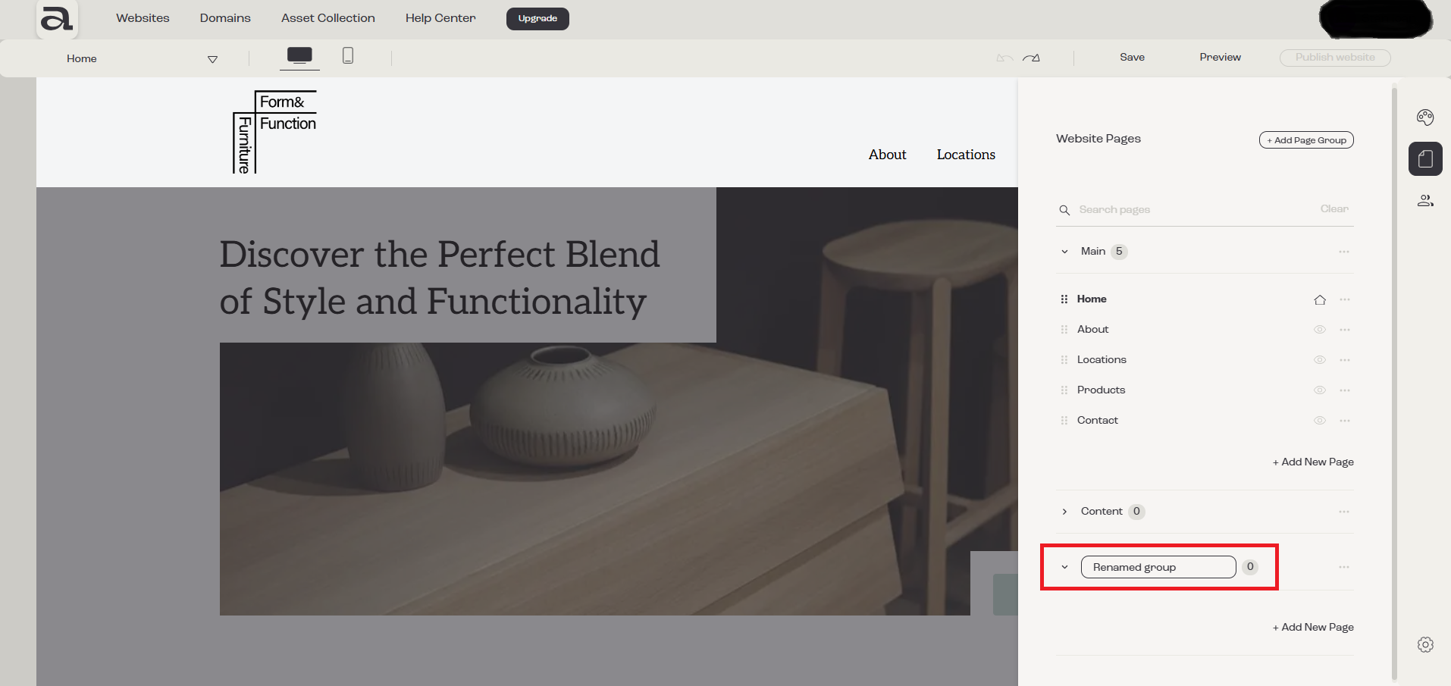Image resolution: width=1451 pixels, height=686 pixels.
Task: Grab the drag handle of Home page
Action: point(1064,299)
